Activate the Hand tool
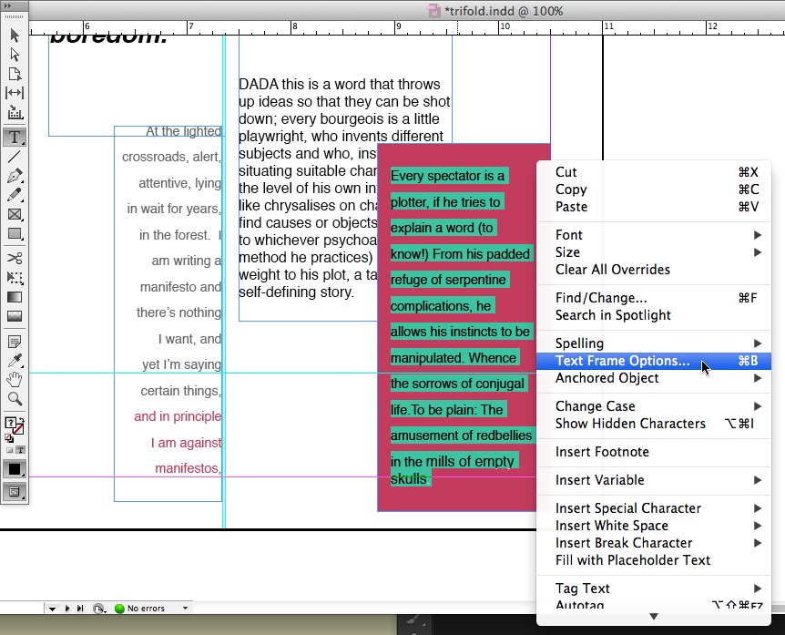785x635 pixels. click(15, 380)
